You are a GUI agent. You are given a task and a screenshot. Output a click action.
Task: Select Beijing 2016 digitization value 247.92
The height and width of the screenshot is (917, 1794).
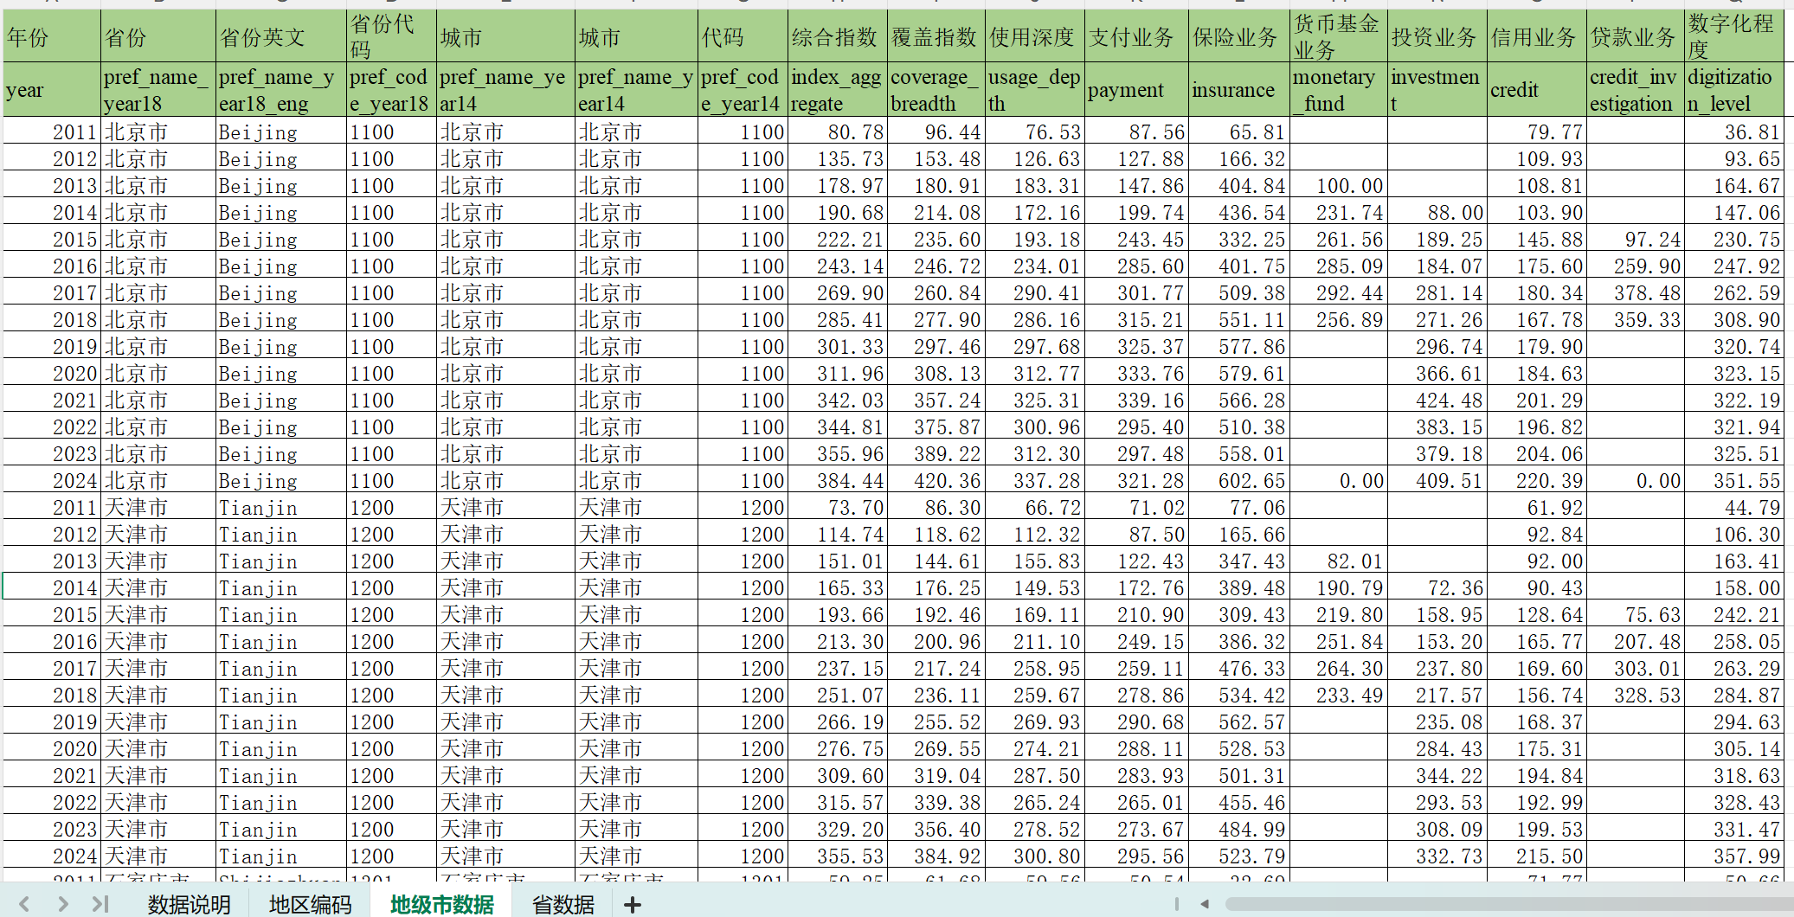coord(1734,266)
